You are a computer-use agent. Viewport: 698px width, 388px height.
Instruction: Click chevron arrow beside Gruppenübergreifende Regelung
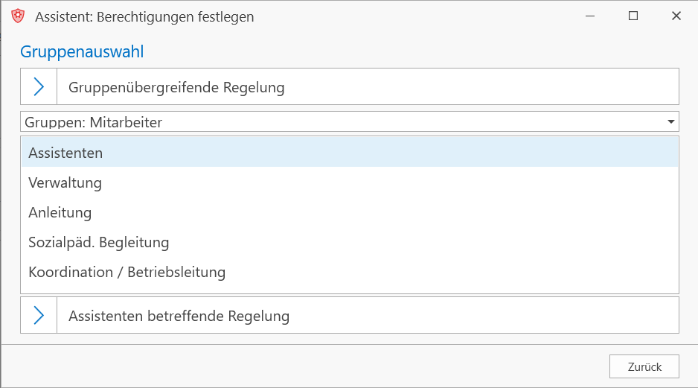(39, 86)
